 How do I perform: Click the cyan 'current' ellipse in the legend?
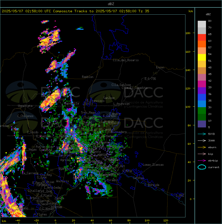coord(202,167)
